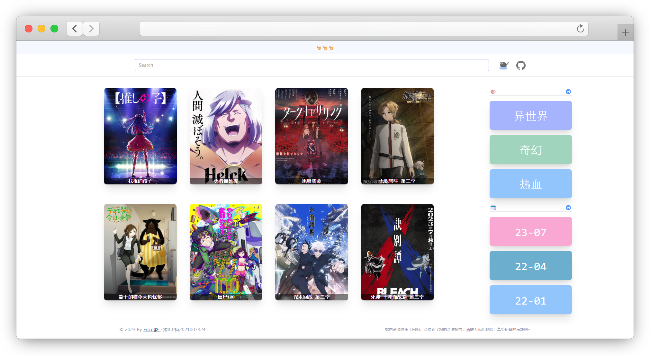Click the browser forward arrow
The image size is (650, 355).
coord(91,29)
